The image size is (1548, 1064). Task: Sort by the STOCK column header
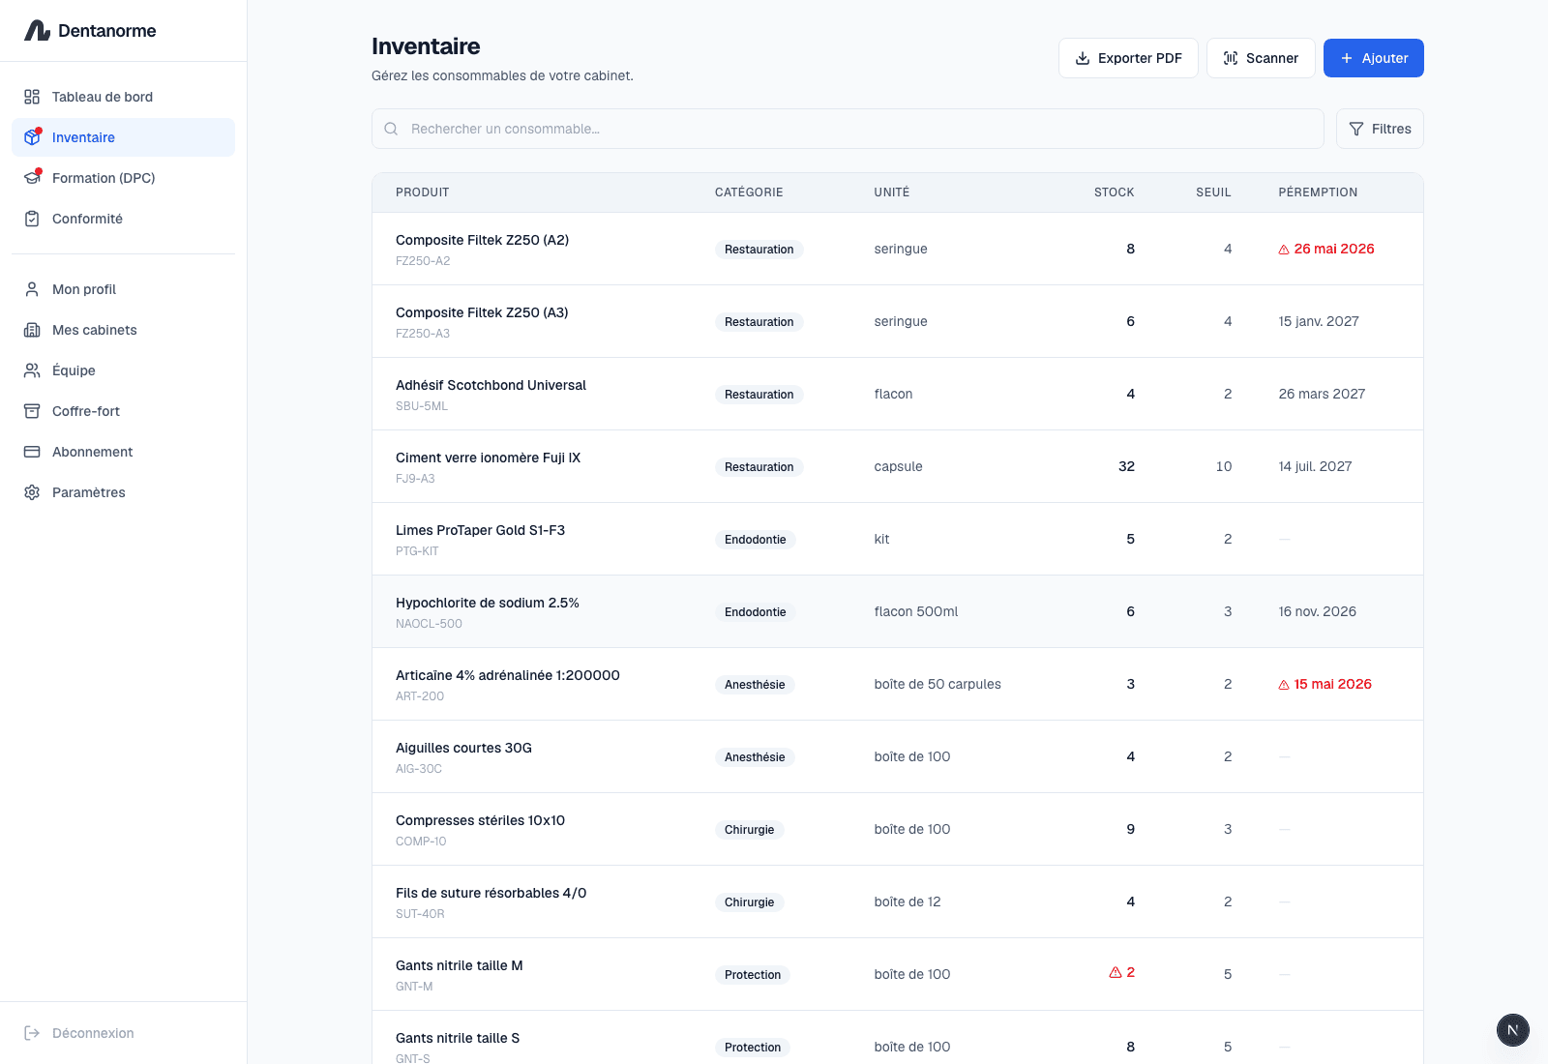point(1114,192)
